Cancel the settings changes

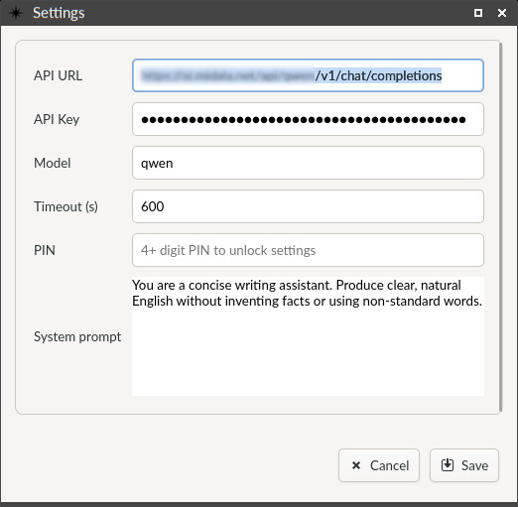pos(379,465)
